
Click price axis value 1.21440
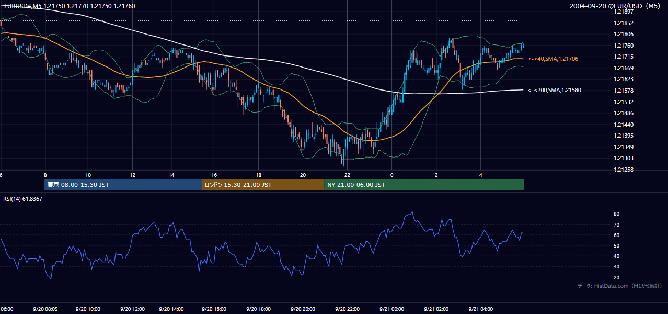point(624,125)
